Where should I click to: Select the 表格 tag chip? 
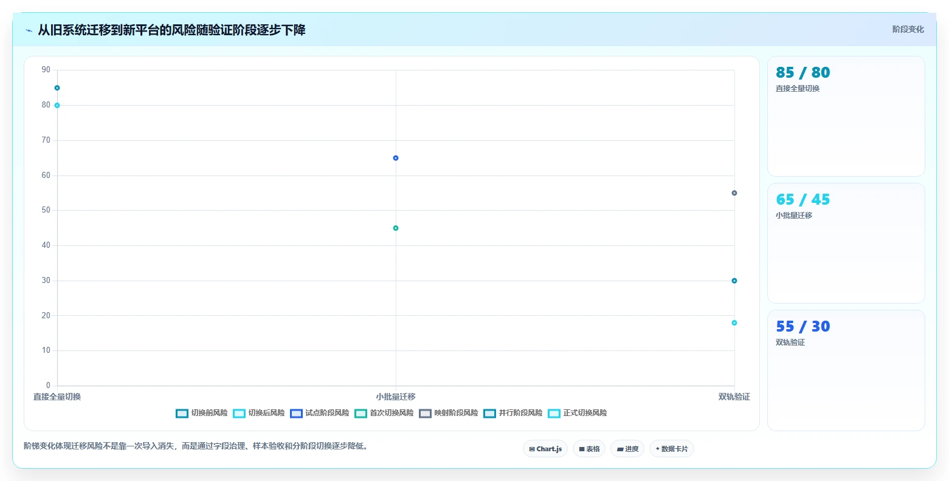(589, 449)
